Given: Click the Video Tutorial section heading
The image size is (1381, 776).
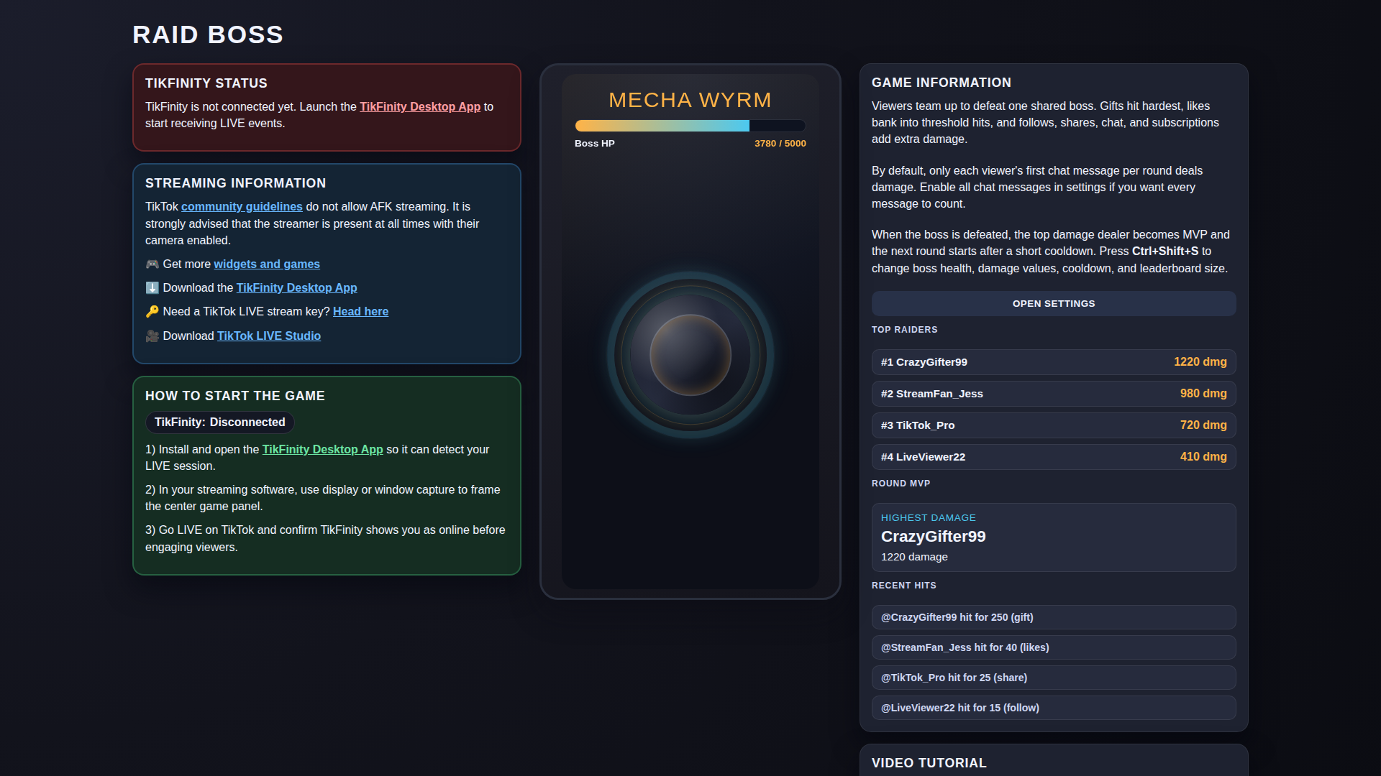Looking at the screenshot, I should coord(929,763).
